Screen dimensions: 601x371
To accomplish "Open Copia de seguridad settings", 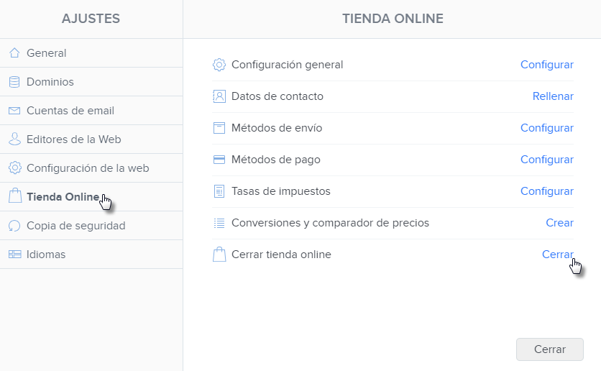I will pos(75,226).
